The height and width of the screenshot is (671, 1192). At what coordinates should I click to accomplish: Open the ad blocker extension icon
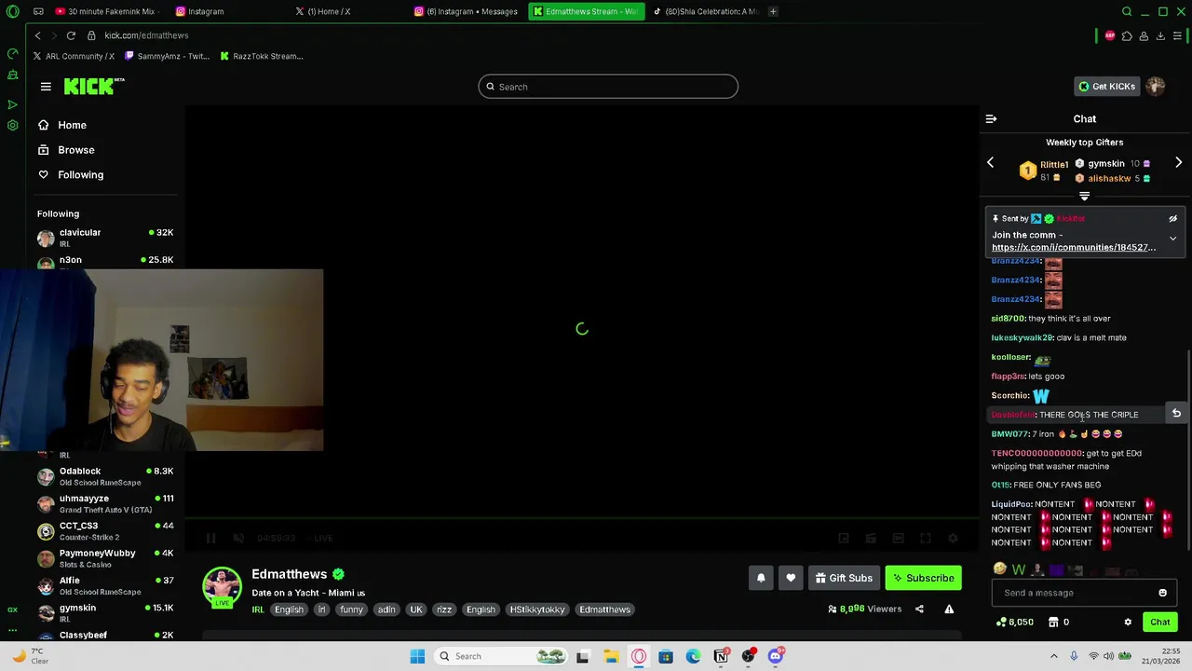(x=1109, y=35)
